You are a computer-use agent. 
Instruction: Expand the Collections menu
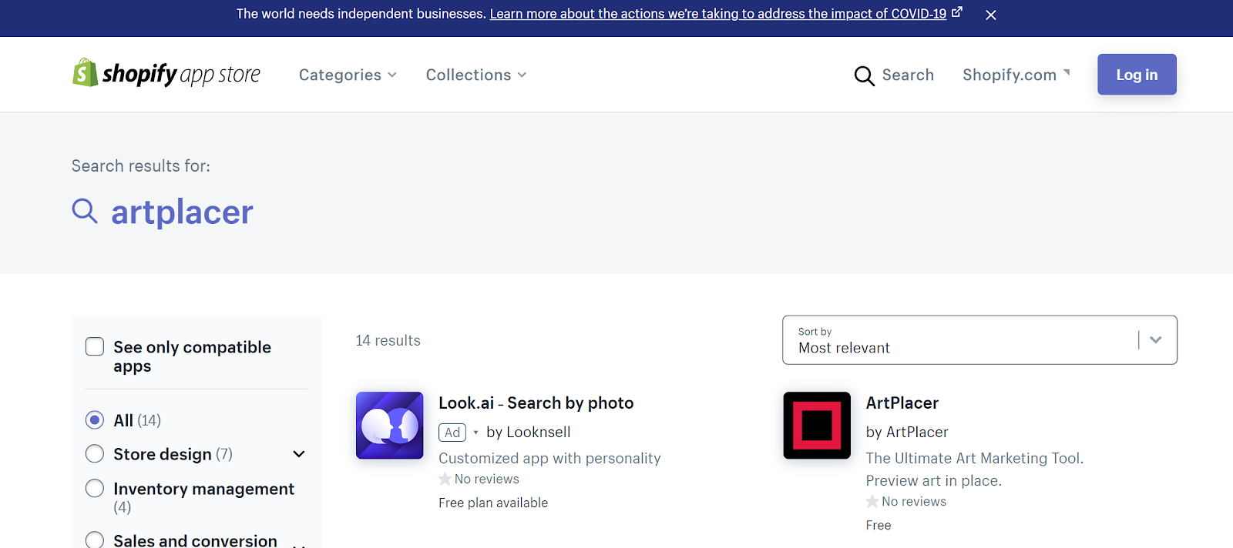click(476, 75)
